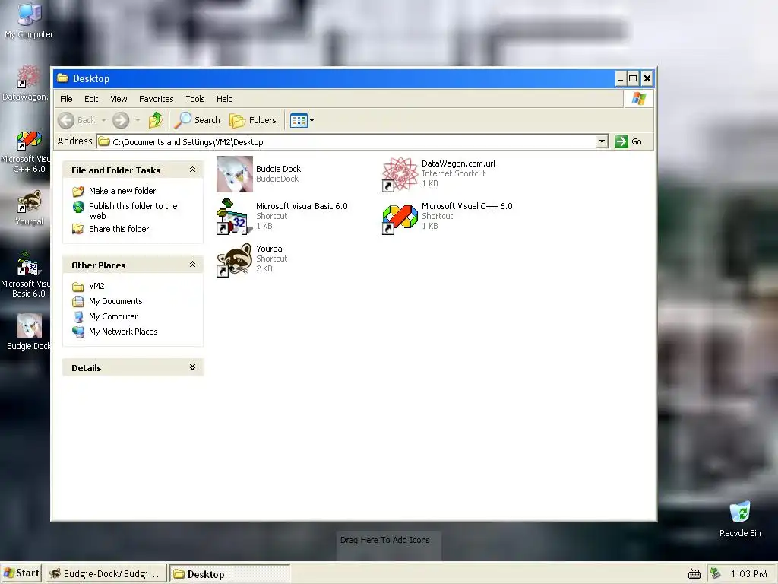778x584 pixels.
Task: Go to My Documents in Other Places
Action: (115, 301)
